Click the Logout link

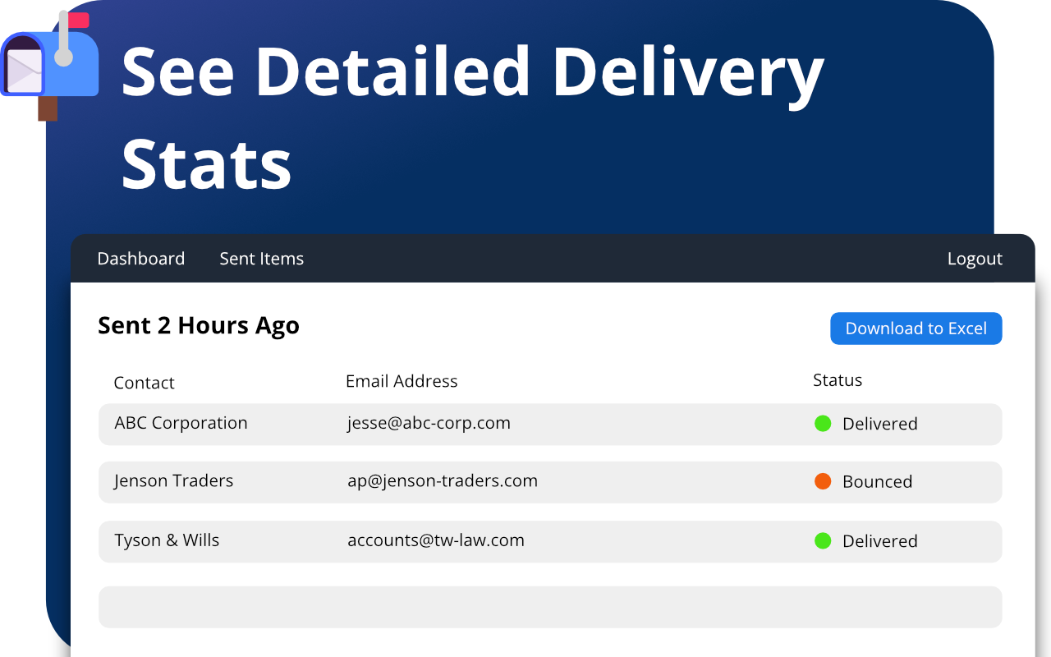click(975, 259)
